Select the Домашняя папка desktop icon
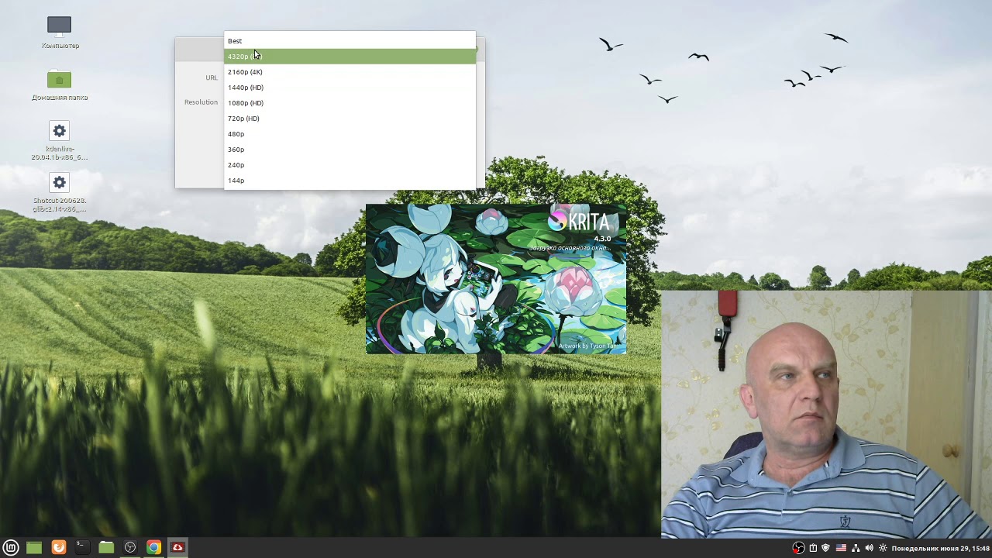Screen dimensions: 992x558 (x=60, y=85)
